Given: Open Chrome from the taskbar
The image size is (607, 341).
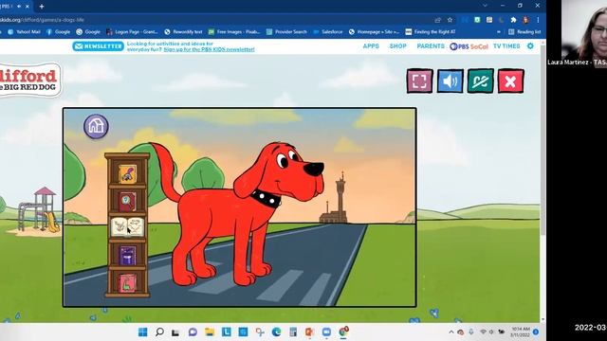Looking at the screenshot, I should point(343,332).
